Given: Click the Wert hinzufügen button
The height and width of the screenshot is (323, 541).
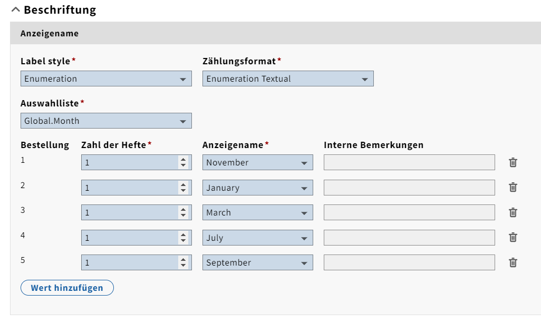Looking at the screenshot, I should [x=67, y=288].
